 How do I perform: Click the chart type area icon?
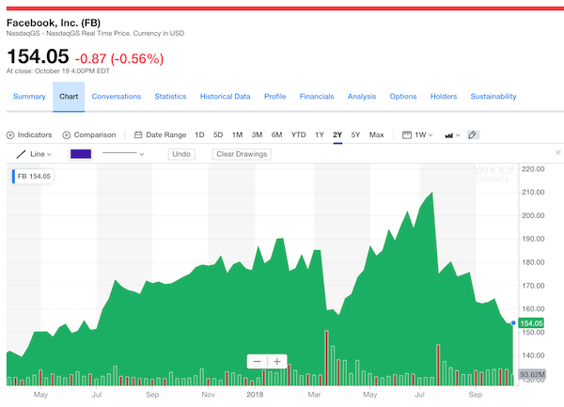449,135
